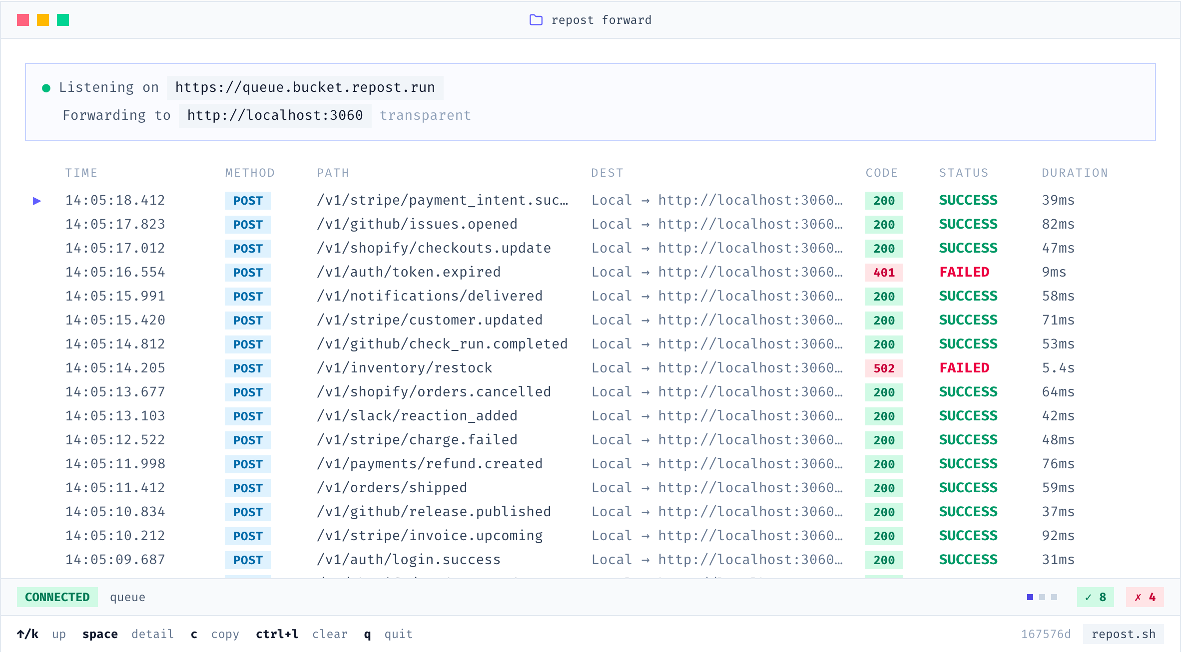Screen dimensions: 1181x653
Task: Click the 'c copy' shortcut hint
Action: click(215, 634)
